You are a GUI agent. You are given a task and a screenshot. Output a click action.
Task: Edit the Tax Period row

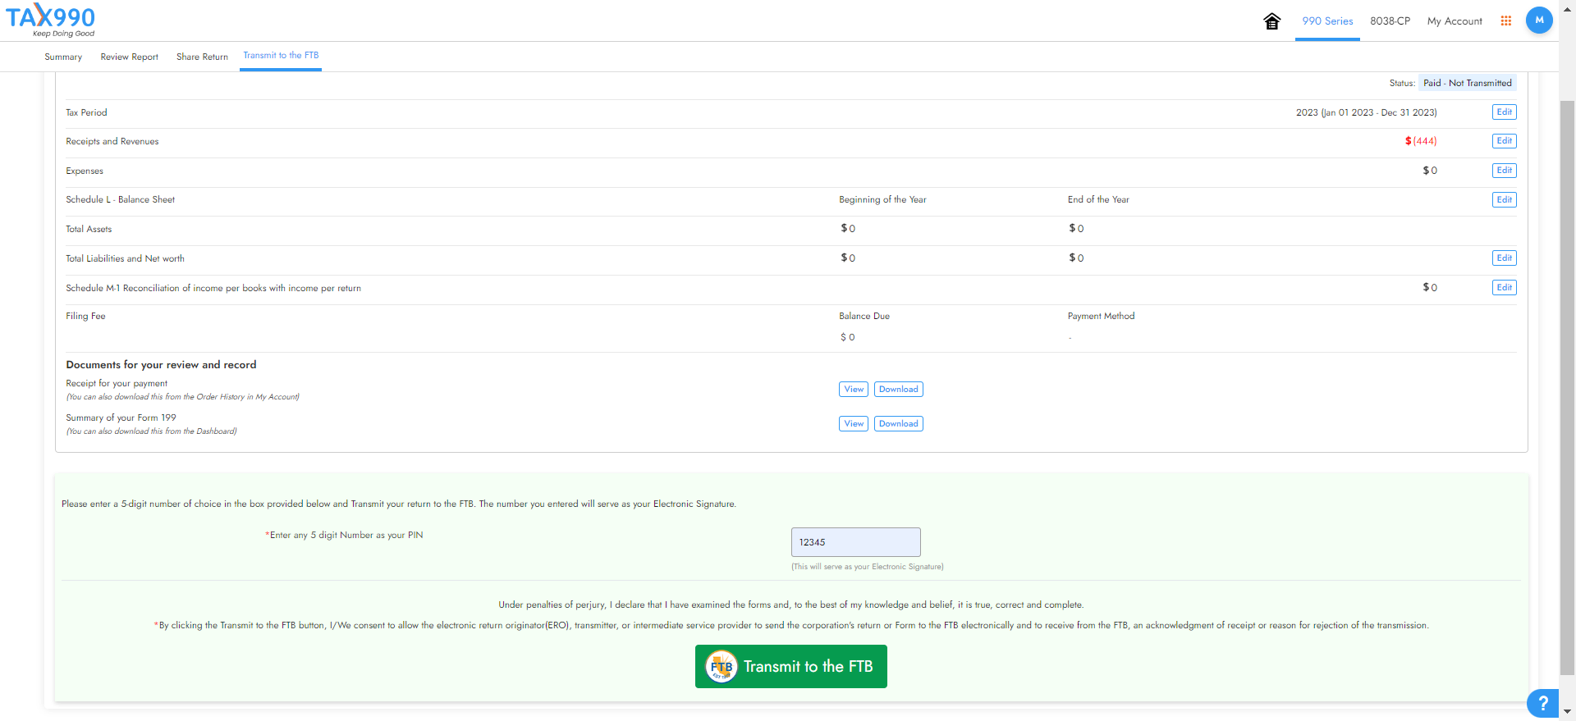[x=1504, y=112]
